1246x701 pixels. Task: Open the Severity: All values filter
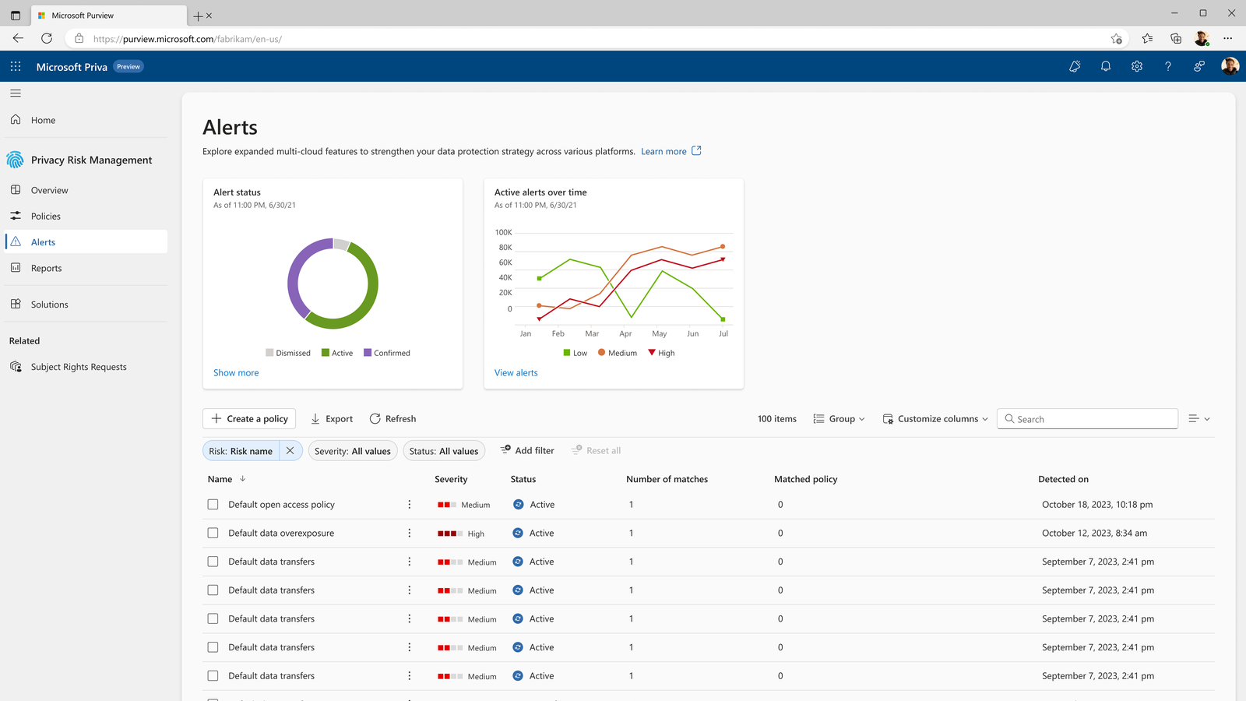[x=353, y=451]
